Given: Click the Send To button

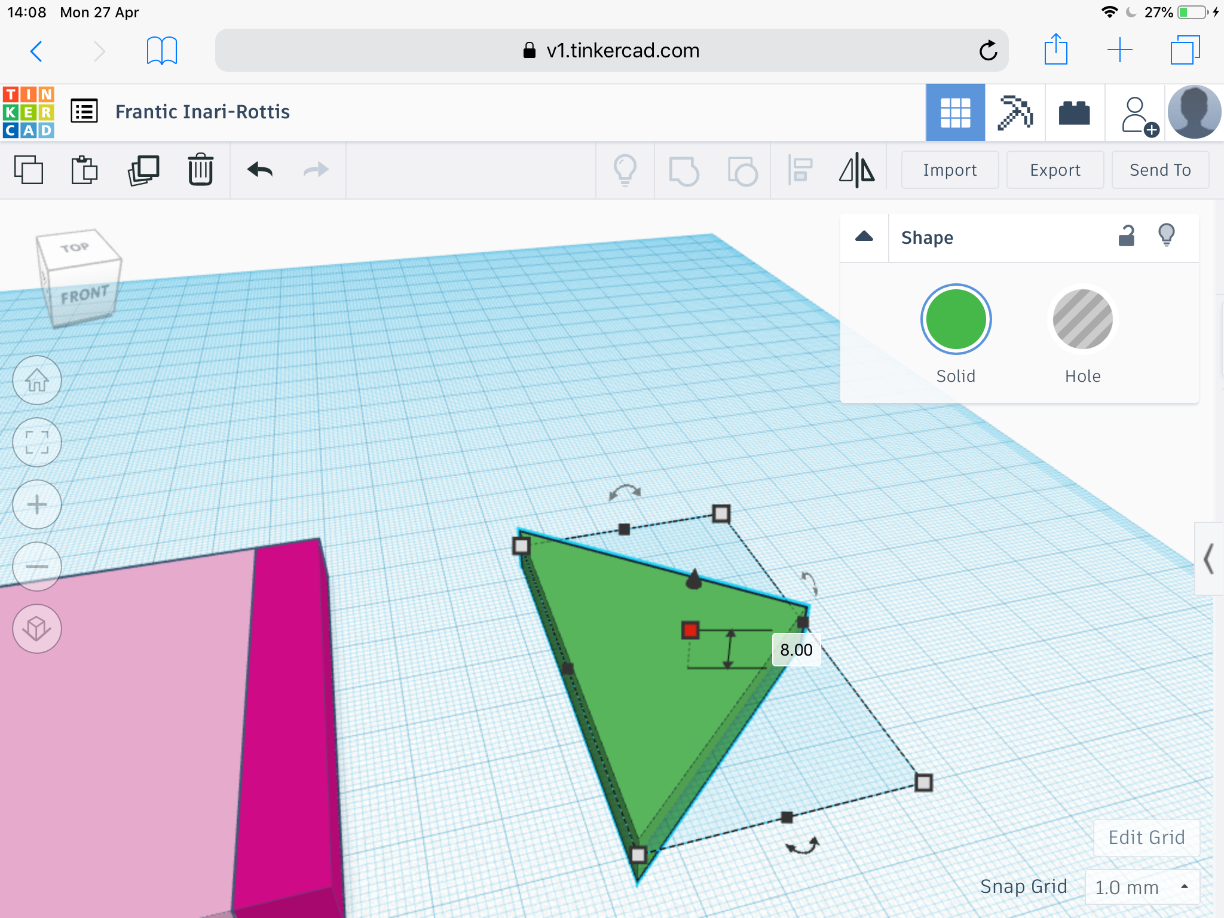Looking at the screenshot, I should (x=1160, y=170).
